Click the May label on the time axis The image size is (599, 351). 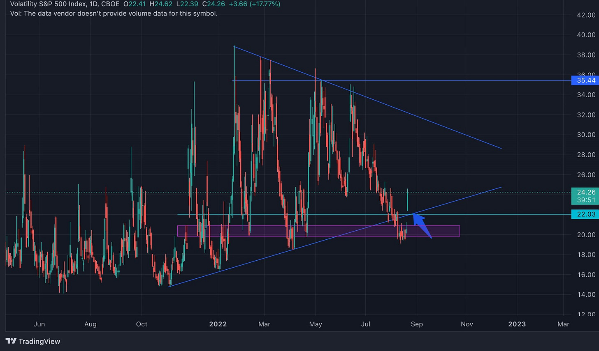click(x=316, y=324)
